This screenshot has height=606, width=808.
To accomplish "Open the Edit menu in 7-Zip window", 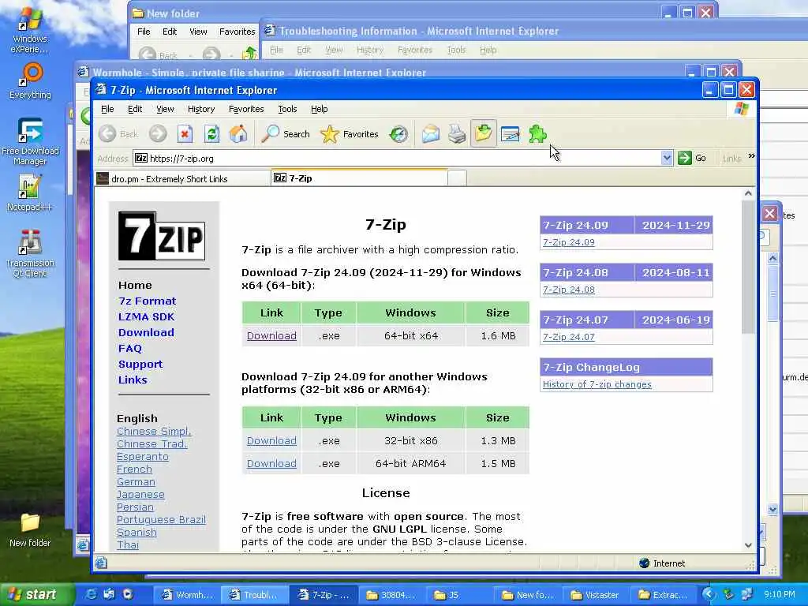I will pos(135,109).
